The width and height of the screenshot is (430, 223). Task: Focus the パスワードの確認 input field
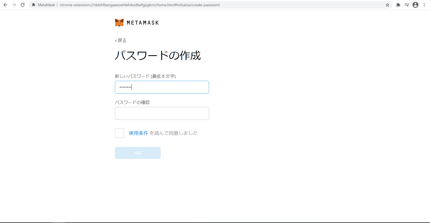[x=162, y=113]
